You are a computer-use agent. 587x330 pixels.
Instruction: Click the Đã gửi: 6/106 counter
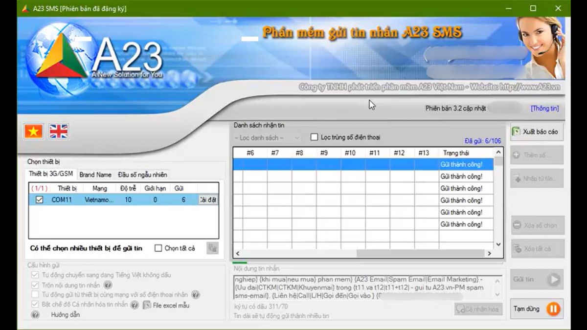[483, 141]
